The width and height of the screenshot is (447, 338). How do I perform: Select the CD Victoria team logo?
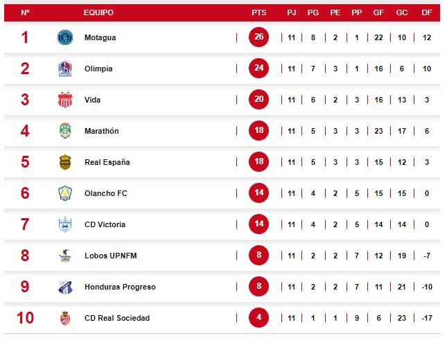pyautogui.click(x=65, y=224)
